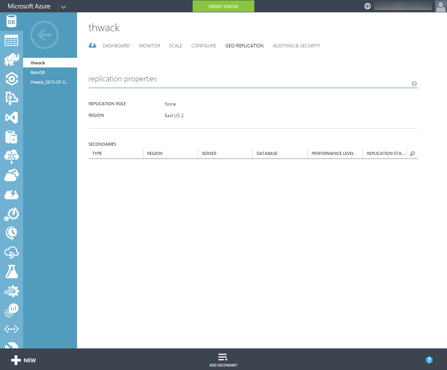Click replication properties help question mark
447x370 pixels.
pyautogui.click(x=414, y=84)
